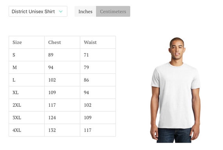The width and height of the screenshot is (223, 150).
Task: Click the Size column header
Action: 17,42
